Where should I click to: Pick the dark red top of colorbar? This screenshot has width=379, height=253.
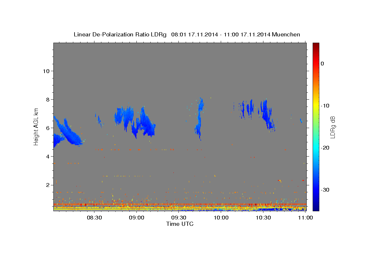coord(316,45)
